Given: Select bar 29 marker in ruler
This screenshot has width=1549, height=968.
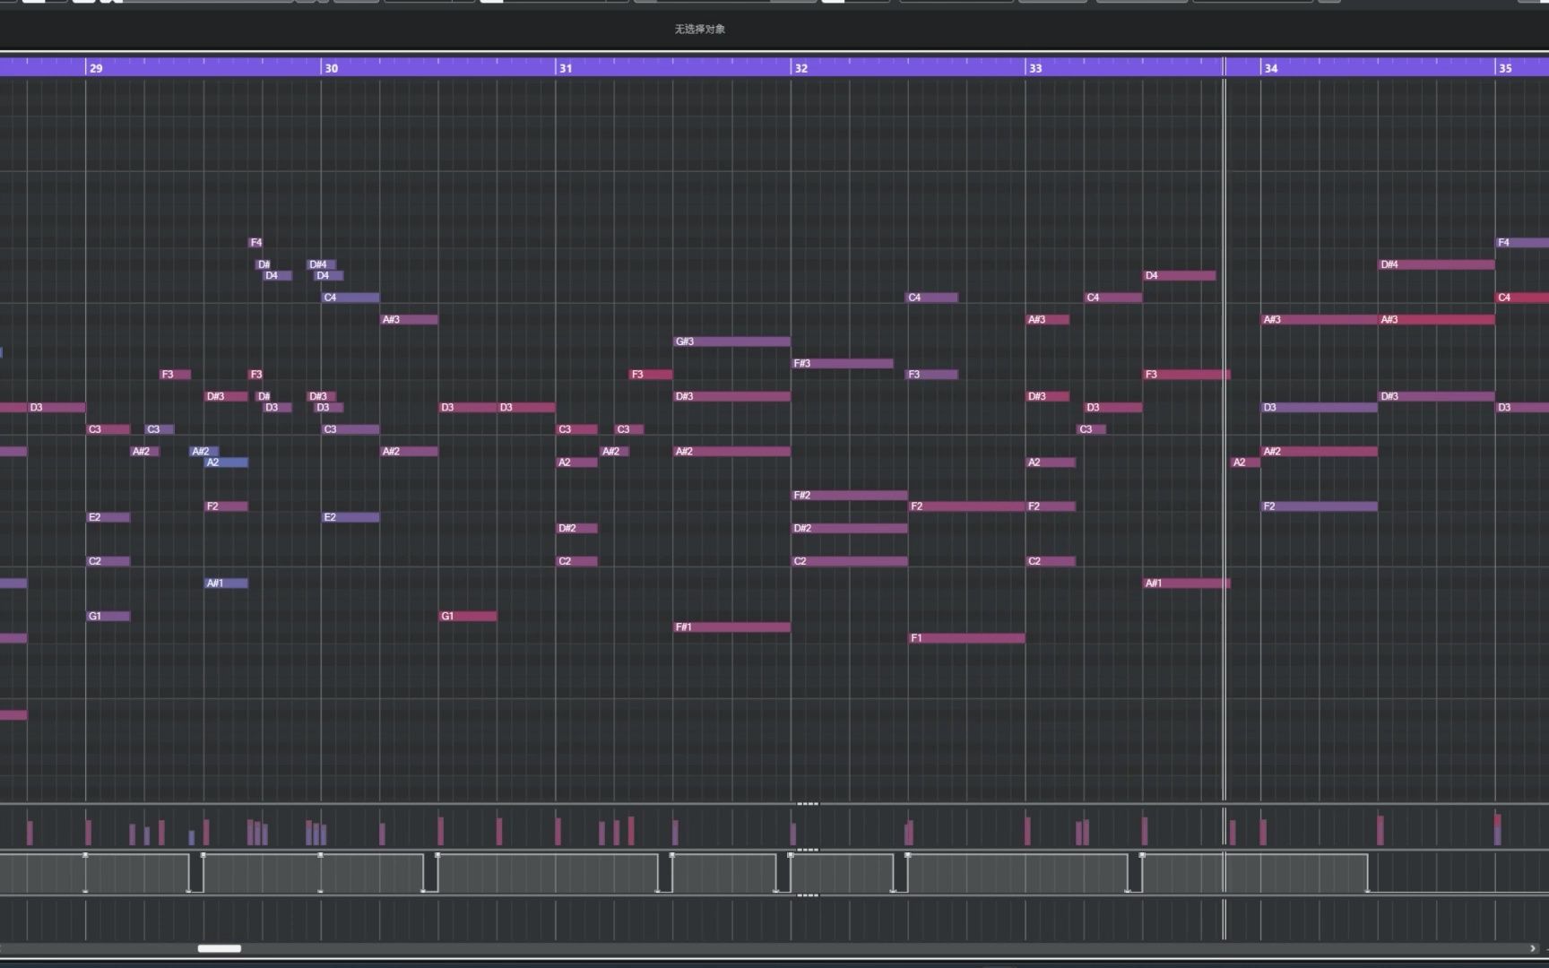Looking at the screenshot, I should 96,68.
